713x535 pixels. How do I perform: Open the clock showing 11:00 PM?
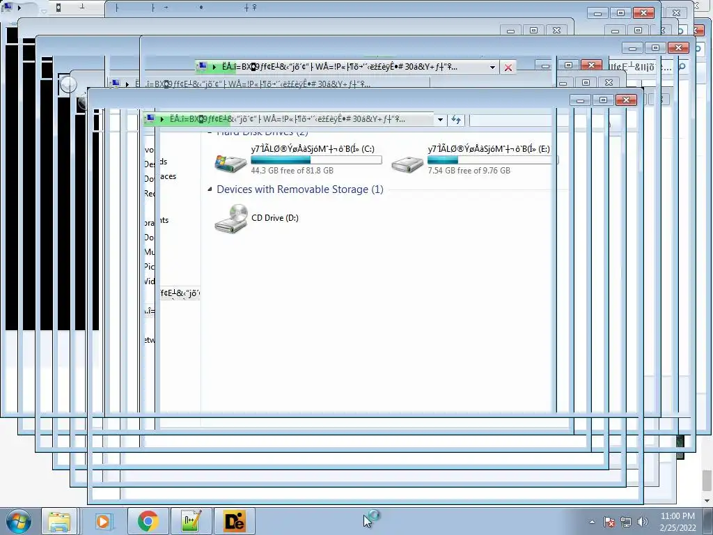pyautogui.click(x=677, y=522)
